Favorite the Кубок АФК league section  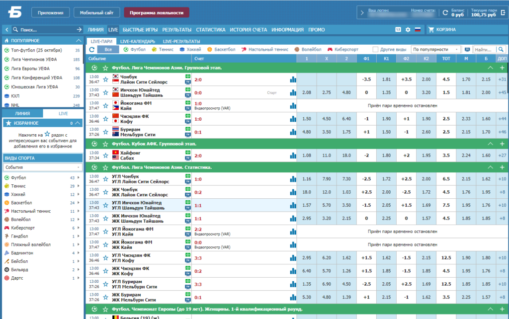(x=105, y=144)
